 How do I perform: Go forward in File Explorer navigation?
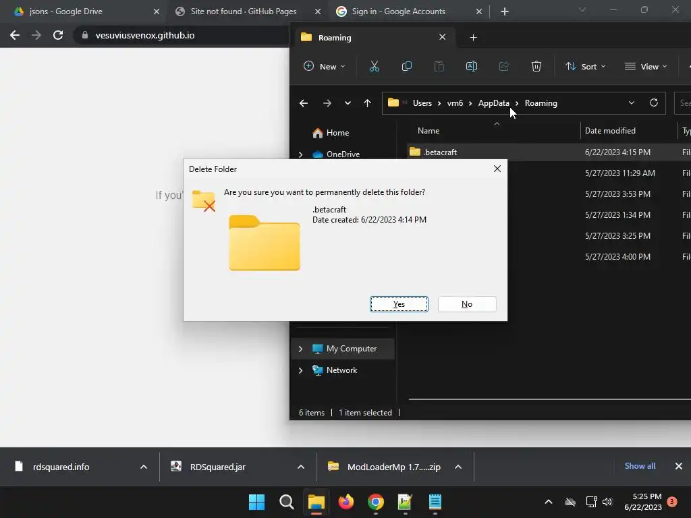pos(327,103)
